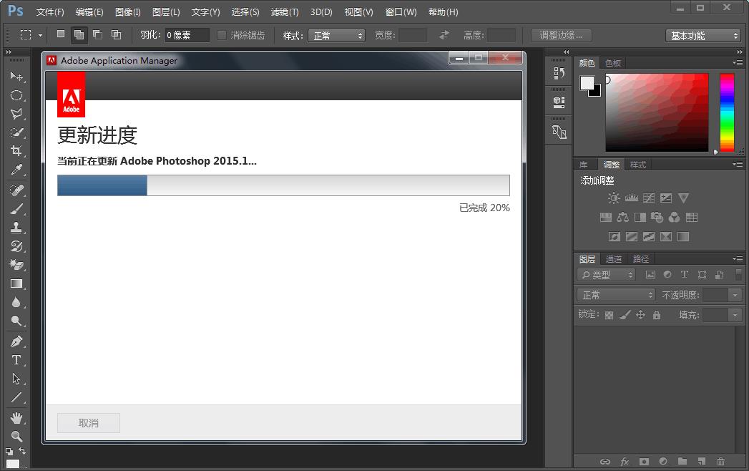This screenshot has height=471, width=749.
Task: Toggle lock transparent pixels
Action: (609, 315)
